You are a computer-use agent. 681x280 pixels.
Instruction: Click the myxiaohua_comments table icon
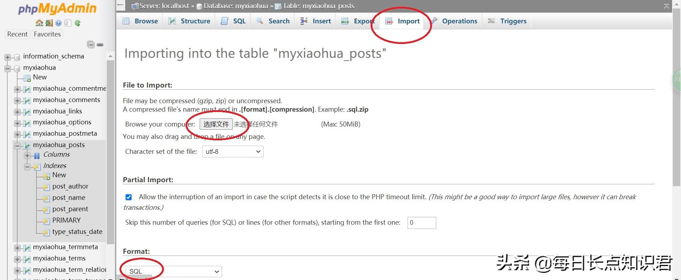27,101
